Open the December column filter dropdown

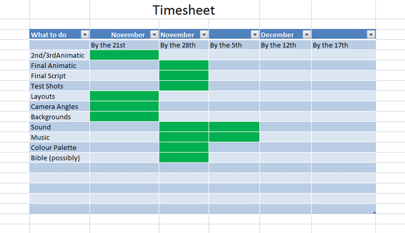pyautogui.click(x=307, y=35)
